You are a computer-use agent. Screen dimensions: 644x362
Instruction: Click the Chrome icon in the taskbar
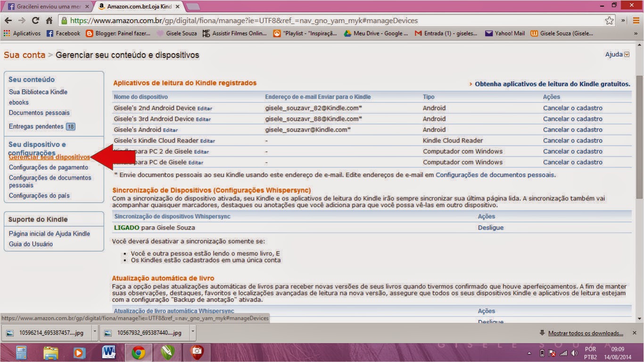pos(138,353)
